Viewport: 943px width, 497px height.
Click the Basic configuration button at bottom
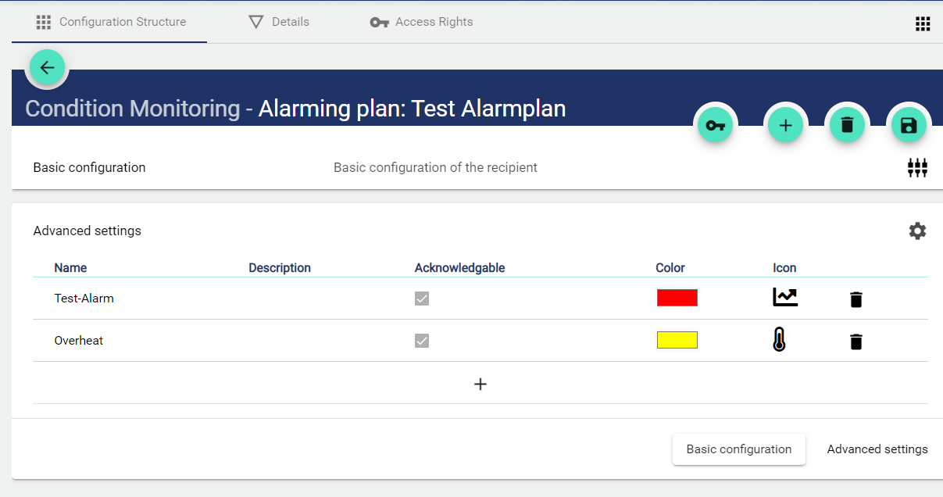point(738,449)
